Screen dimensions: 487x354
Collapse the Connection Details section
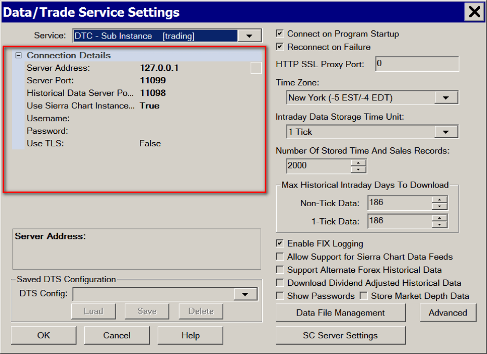pyautogui.click(x=19, y=55)
